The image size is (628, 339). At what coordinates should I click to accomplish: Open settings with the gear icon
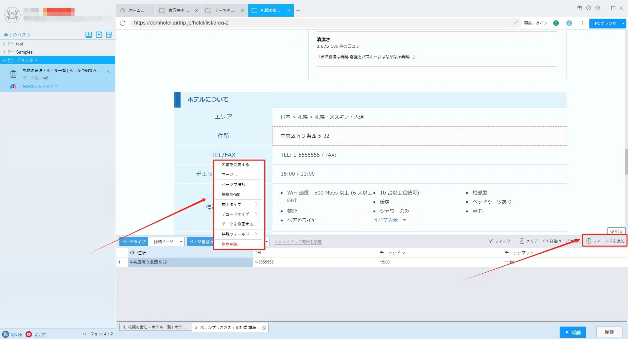point(598,8)
